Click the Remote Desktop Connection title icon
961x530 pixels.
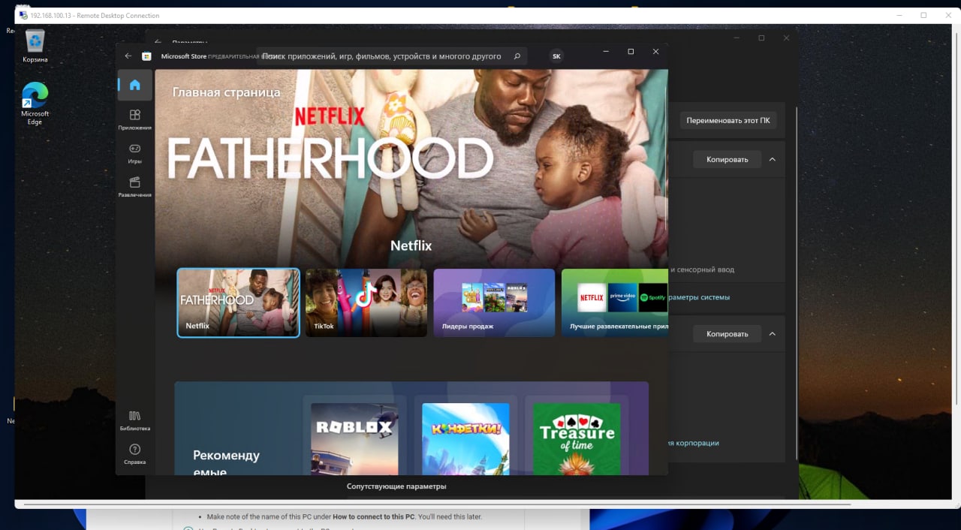(x=23, y=15)
